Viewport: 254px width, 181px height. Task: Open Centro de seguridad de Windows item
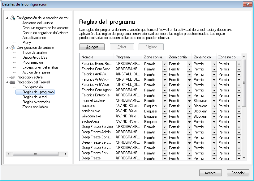[45, 33]
